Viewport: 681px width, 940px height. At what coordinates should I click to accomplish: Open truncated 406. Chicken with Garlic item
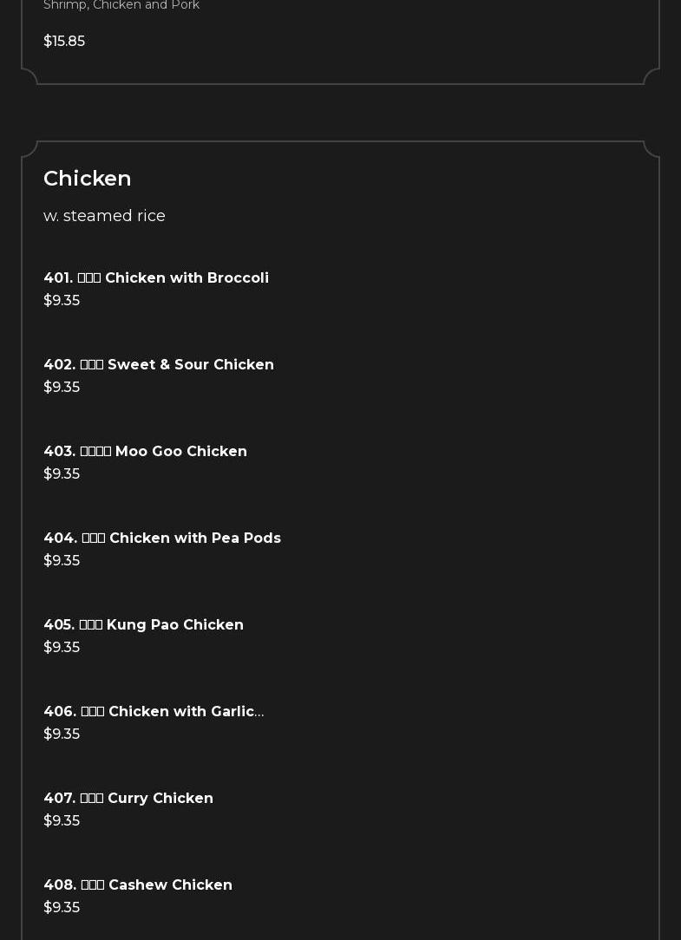click(x=154, y=711)
